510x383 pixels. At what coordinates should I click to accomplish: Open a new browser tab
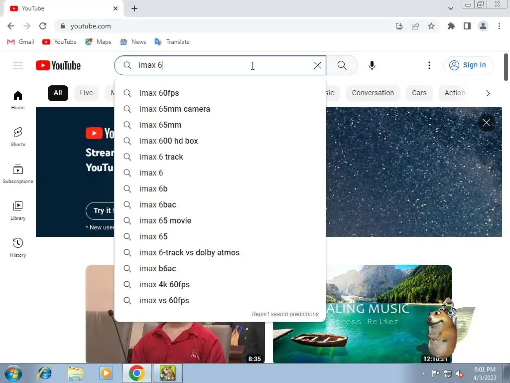pos(134,8)
